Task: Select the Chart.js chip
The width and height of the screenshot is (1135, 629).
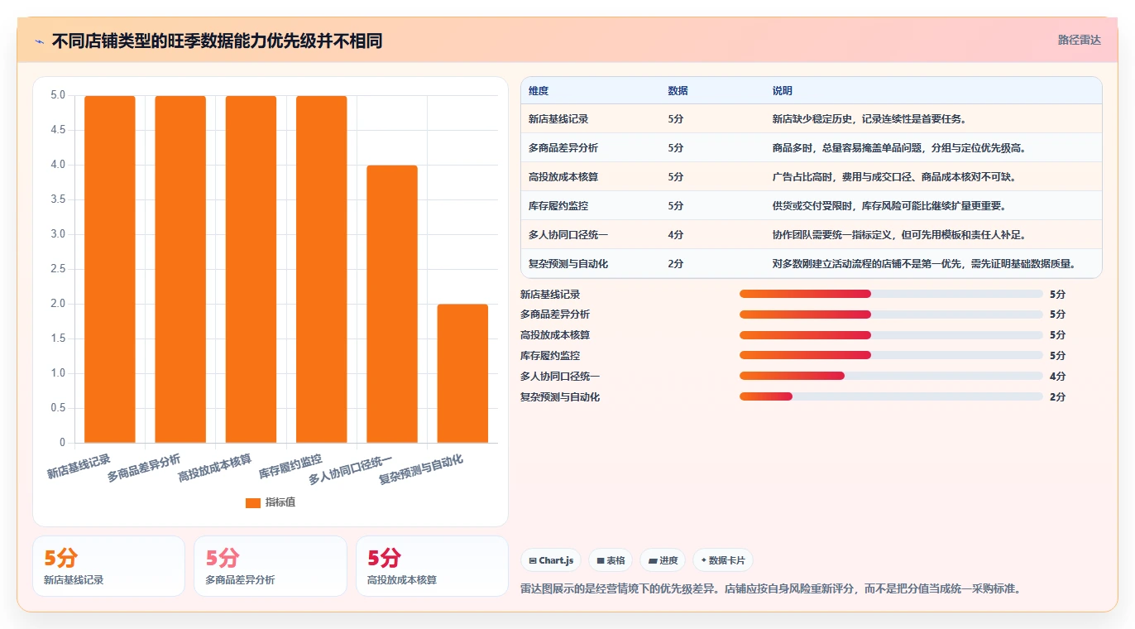Action: point(551,560)
